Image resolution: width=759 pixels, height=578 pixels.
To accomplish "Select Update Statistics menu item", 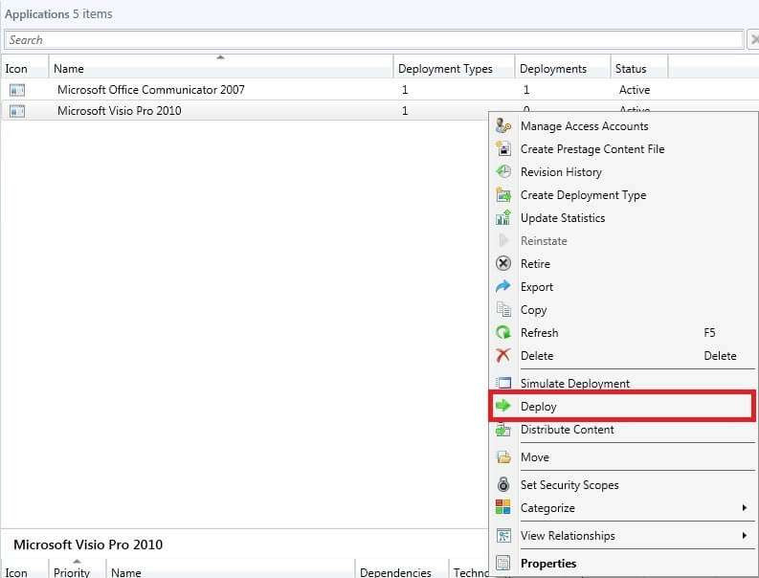I will point(623,218).
